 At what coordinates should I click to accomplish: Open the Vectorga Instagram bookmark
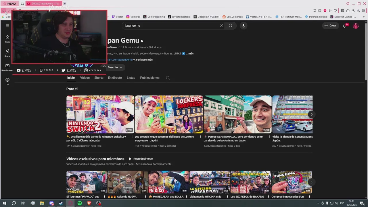[x=133, y=17]
